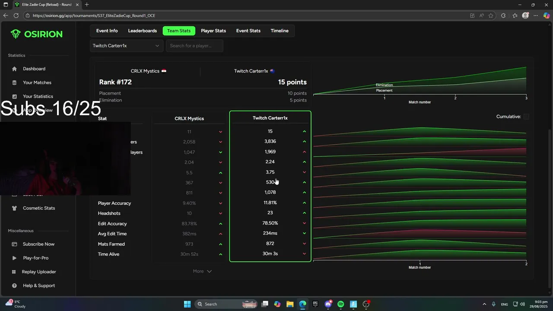
Task: Open Copilot in the Edge toolbar
Action: [x=547, y=16]
